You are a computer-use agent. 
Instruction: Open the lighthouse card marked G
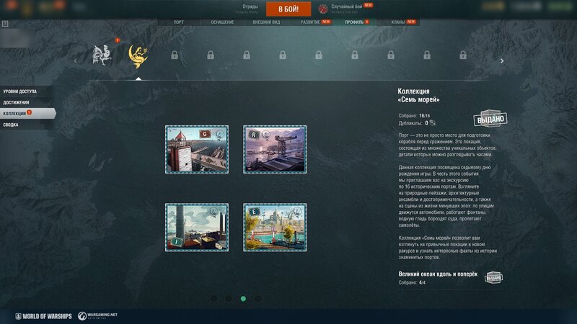pyautogui.click(x=197, y=150)
